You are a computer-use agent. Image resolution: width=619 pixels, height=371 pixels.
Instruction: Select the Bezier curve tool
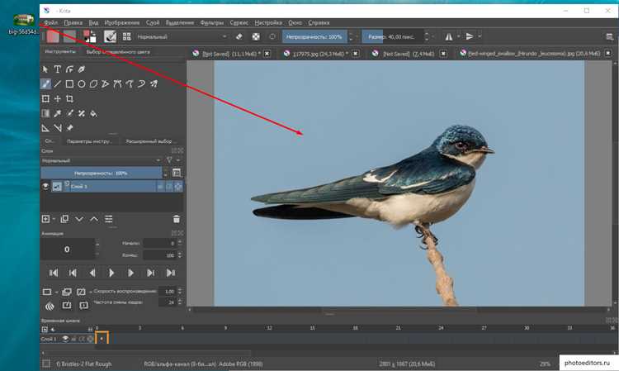click(x=117, y=83)
